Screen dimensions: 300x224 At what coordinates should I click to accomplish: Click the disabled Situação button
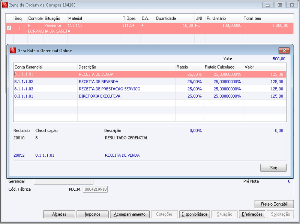point(224,214)
